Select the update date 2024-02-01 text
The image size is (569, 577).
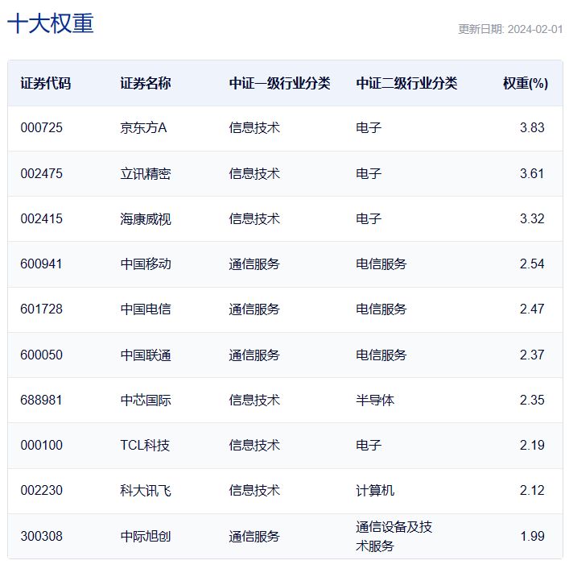click(535, 29)
